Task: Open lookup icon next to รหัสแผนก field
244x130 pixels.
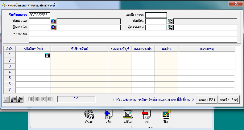Action: pos(53,21)
